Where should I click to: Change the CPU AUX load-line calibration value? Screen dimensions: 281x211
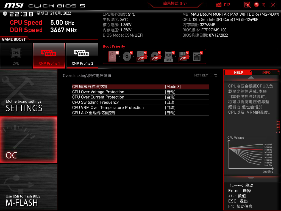[x=170, y=113]
